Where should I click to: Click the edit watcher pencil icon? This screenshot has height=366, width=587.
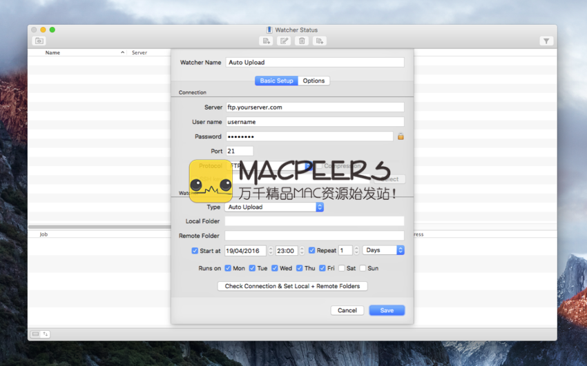coord(284,41)
